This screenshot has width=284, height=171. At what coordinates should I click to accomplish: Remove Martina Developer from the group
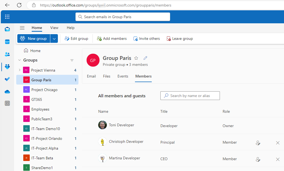pyautogui.click(x=278, y=159)
